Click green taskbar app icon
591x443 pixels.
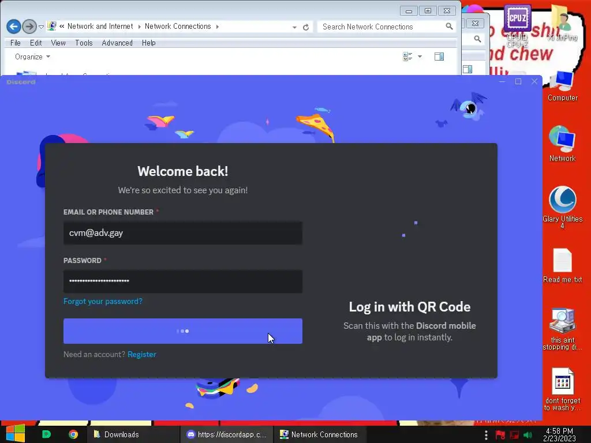coord(46,434)
